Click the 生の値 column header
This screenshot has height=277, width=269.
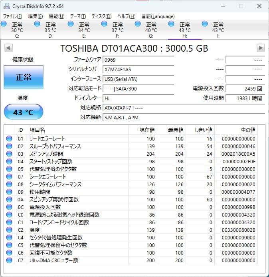tap(236, 130)
